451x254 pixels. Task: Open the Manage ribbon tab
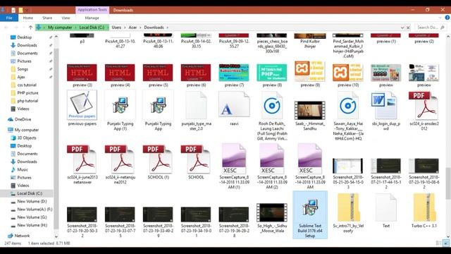point(92,18)
